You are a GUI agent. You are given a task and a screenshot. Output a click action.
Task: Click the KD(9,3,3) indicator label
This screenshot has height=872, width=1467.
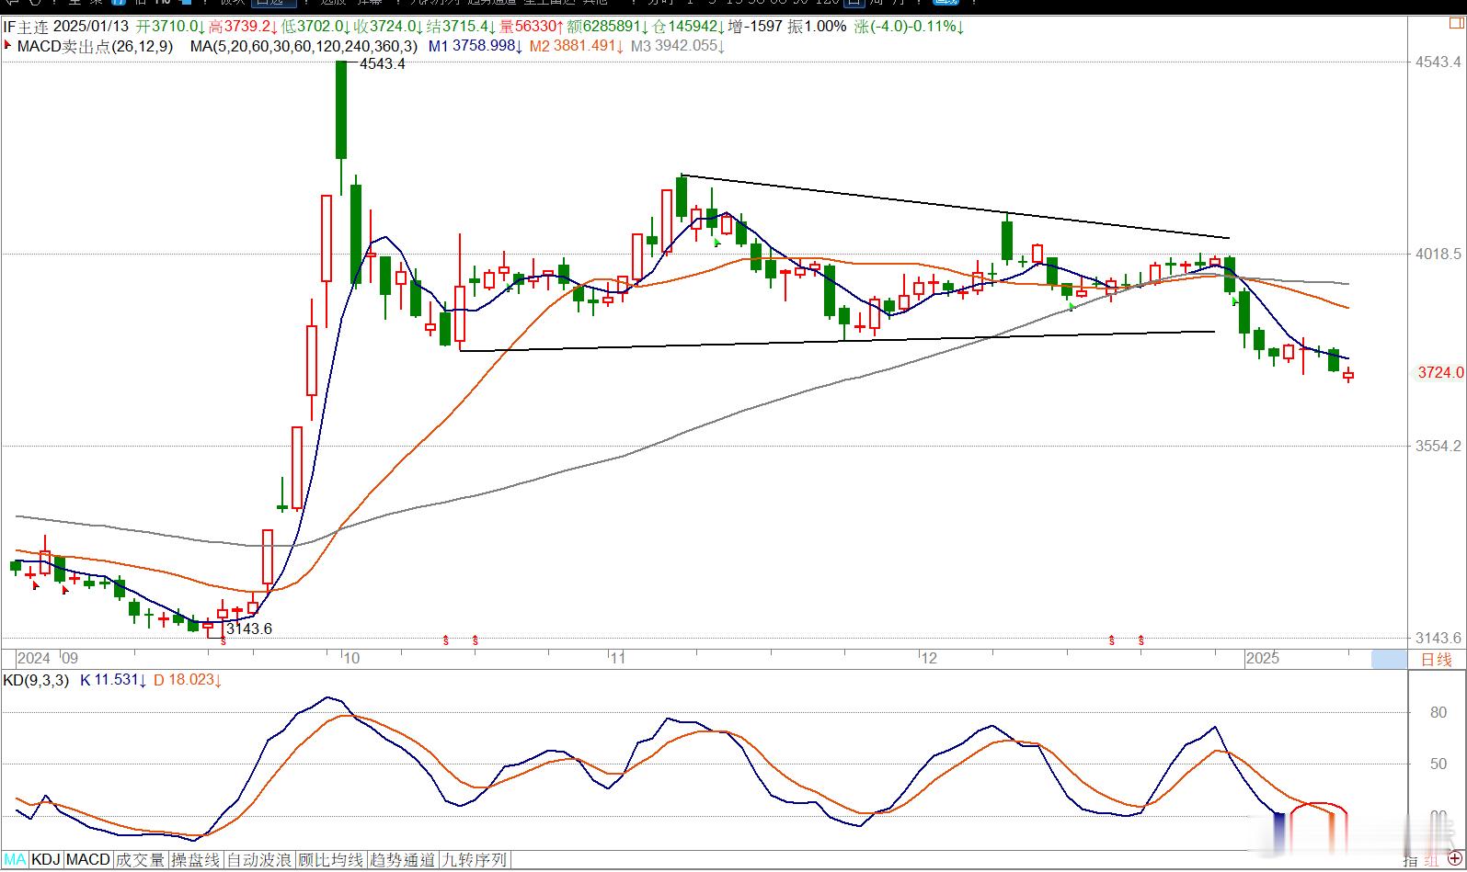36,680
